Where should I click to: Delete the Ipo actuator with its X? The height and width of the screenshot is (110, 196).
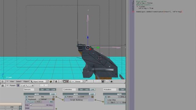tap(106, 97)
